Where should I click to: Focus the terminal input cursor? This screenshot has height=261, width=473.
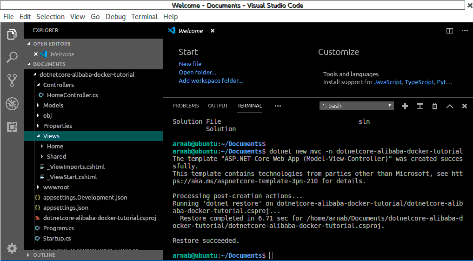[271, 255]
